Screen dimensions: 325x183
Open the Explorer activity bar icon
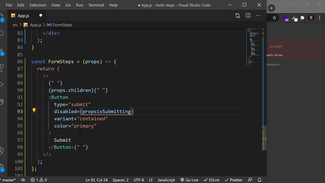[x=2, y=17]
